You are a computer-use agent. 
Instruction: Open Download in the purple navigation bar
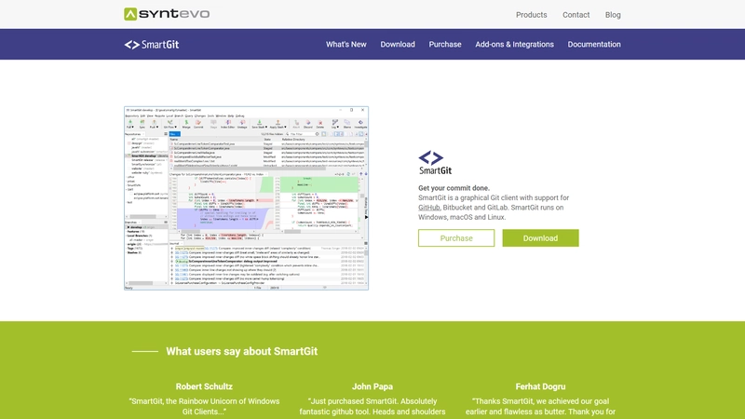(398, 44)
